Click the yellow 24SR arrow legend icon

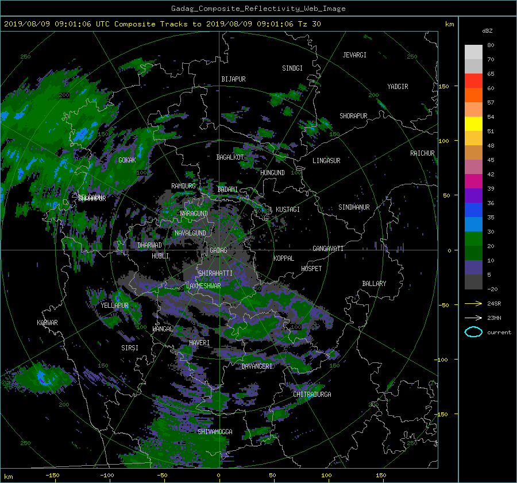[473, 303]
